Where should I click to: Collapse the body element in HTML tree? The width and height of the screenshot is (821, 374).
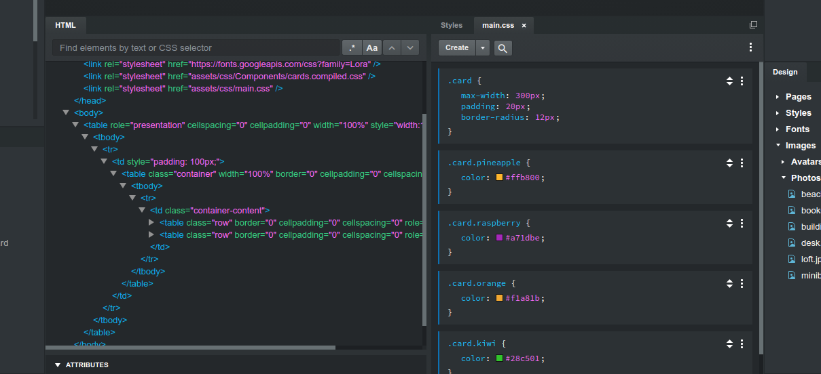(x=66, y=113)
